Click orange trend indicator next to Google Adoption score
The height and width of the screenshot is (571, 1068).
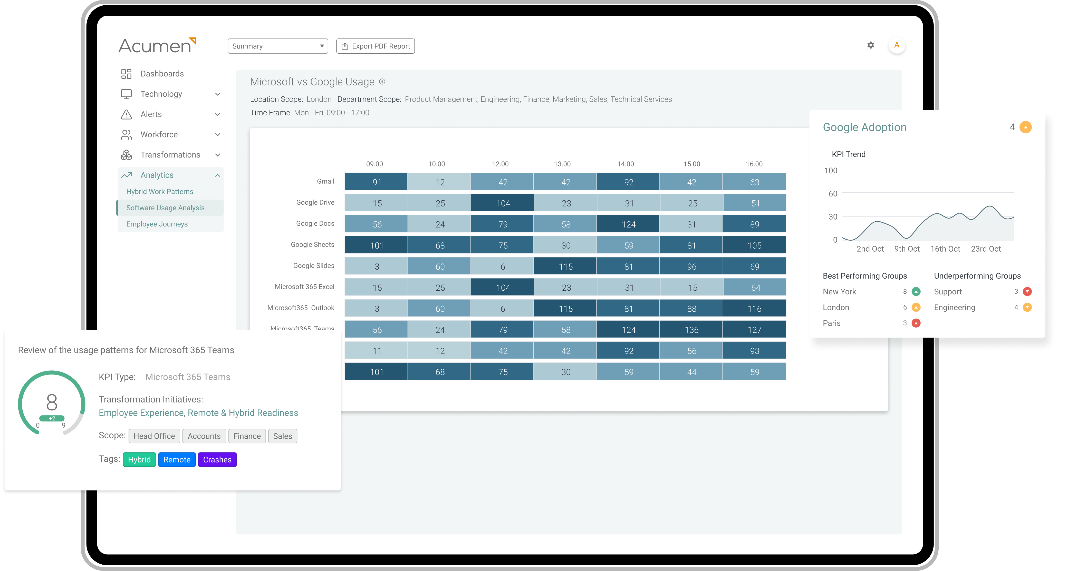tap(1026, 127)
